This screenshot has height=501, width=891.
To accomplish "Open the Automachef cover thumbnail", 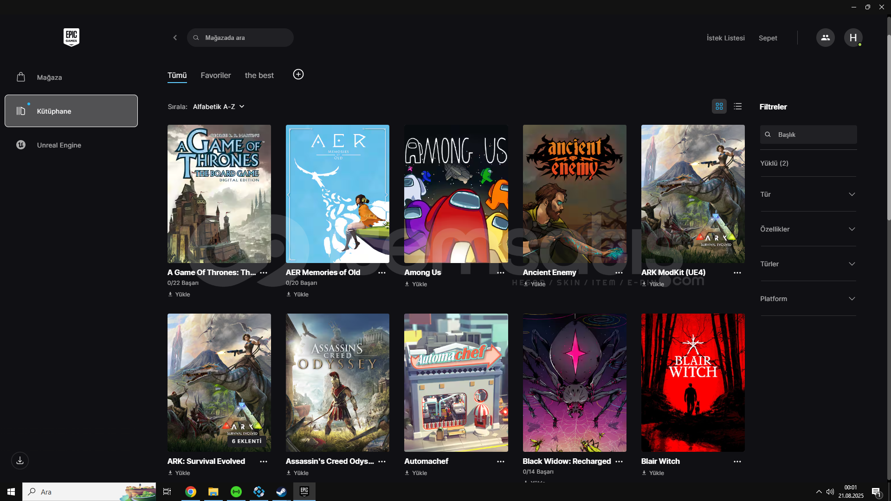I will [456, 383].
